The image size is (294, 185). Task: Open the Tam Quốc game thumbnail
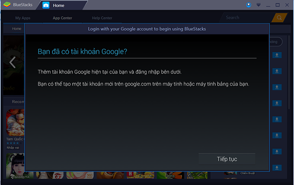point(15,123)
